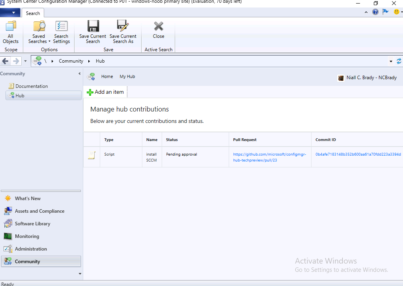403x286 pixels.
Task: Open the What's New workspace
Action: [x=41, y=199]
